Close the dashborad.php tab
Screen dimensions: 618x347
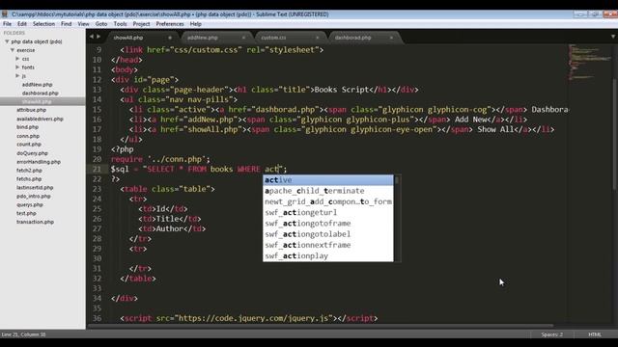[391, 38]
